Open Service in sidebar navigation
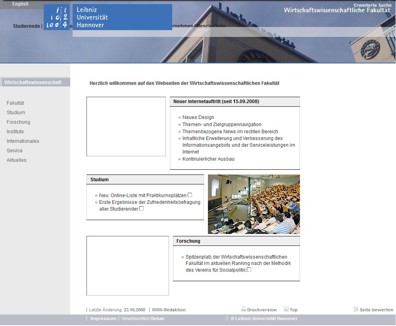This screenshot has height=326, width=396. tap(15, 150)
